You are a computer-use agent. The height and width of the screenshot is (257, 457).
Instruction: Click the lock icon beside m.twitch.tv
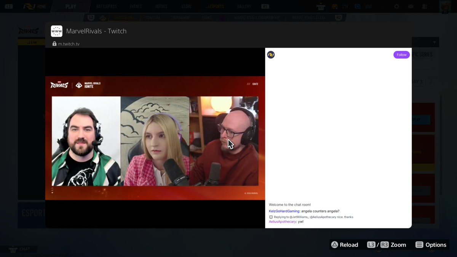54,44
